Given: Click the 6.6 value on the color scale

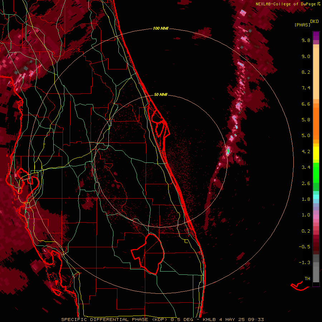Looking at the screenshot, I should click(x=306, y=104).
